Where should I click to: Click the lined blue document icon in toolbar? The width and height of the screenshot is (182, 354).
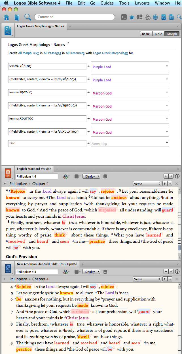click(x=171, y=17)
